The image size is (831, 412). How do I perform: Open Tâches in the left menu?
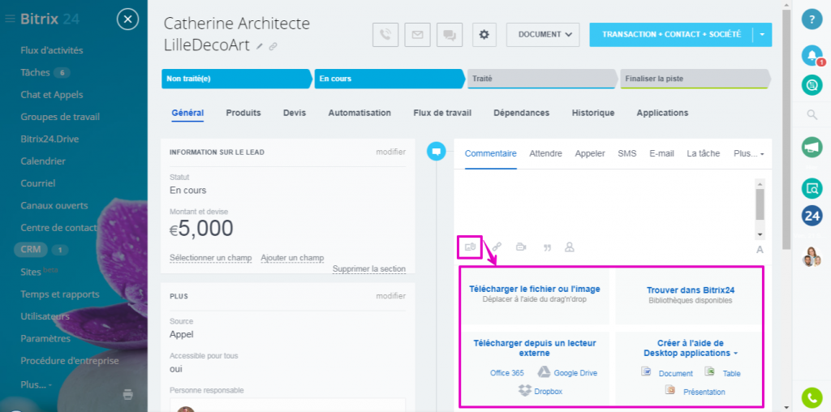click(x=35, y=72)
